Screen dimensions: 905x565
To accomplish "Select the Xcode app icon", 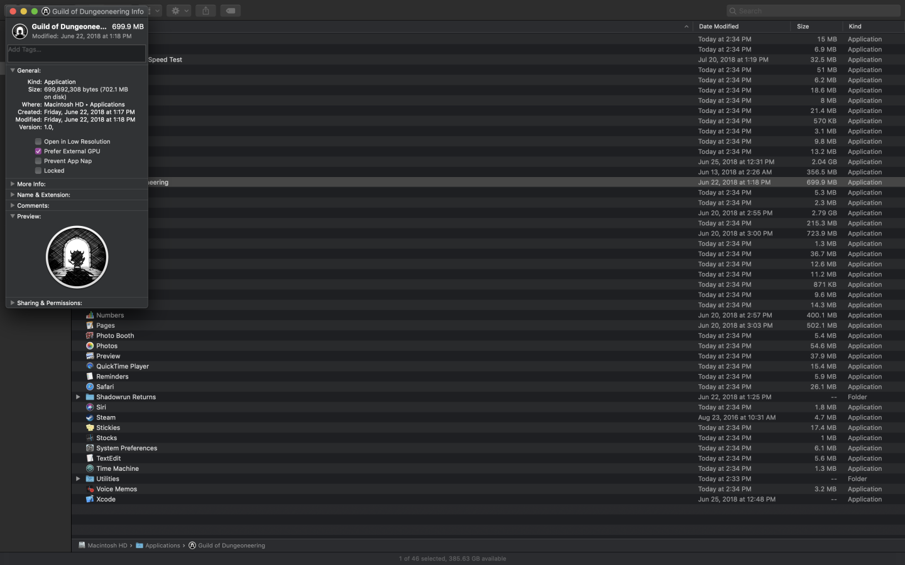I will tap(90, 499).
